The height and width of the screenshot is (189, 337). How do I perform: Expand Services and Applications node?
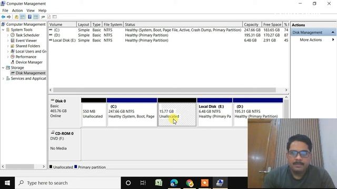tap(3, 78)
